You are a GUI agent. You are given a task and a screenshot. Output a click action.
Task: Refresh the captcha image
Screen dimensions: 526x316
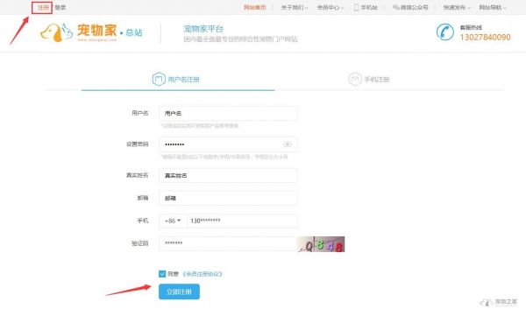[x=321, y=244]
